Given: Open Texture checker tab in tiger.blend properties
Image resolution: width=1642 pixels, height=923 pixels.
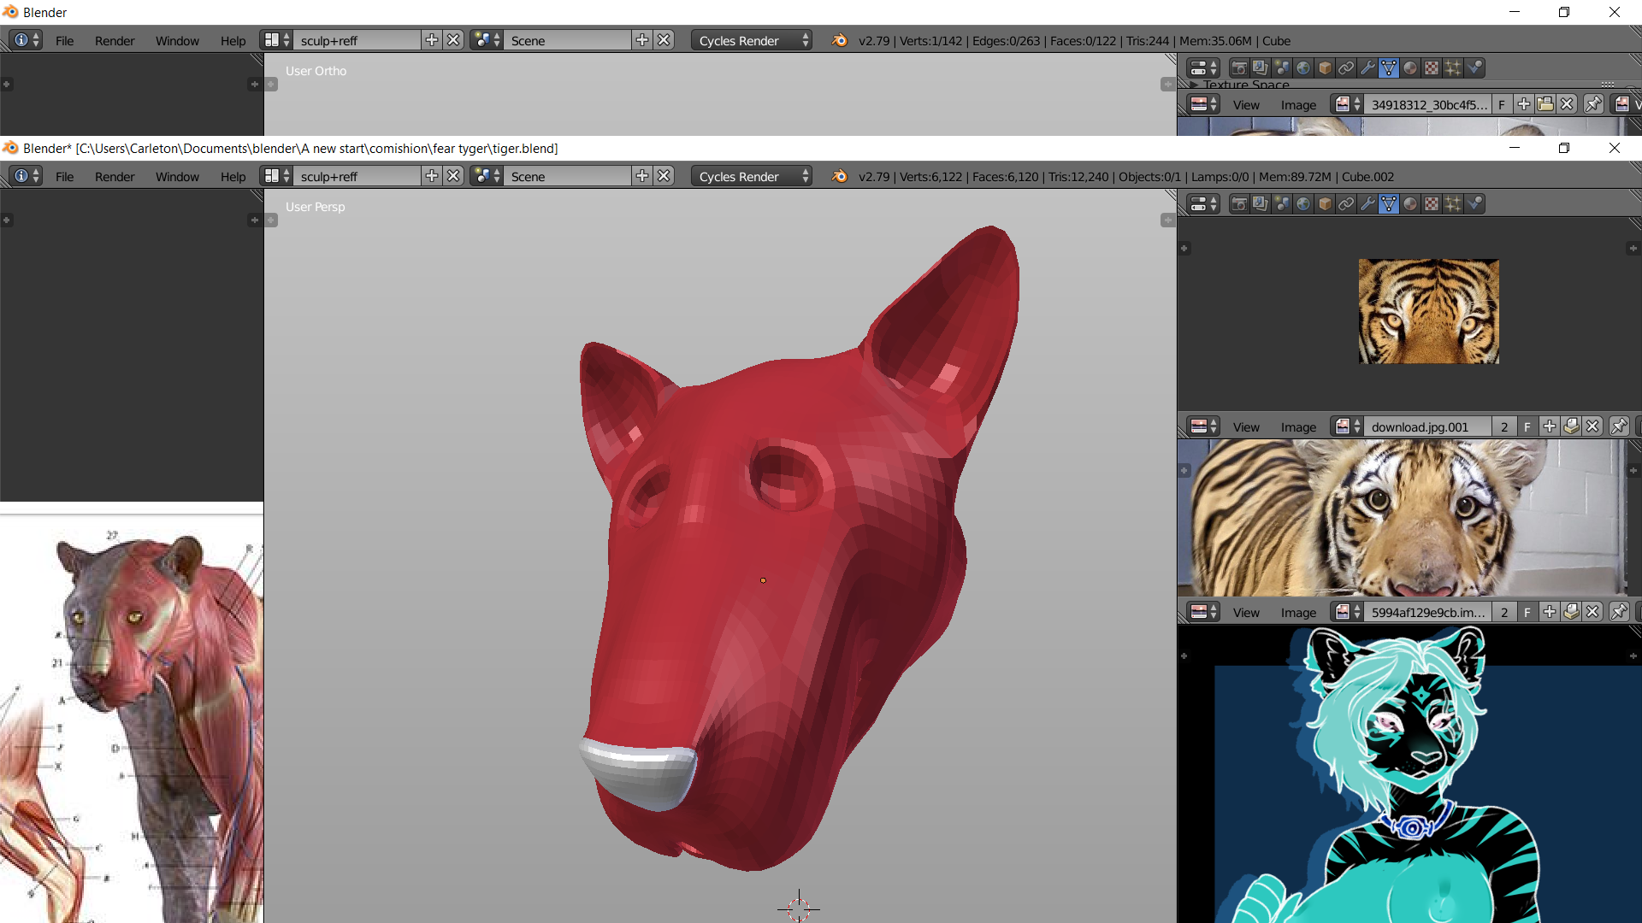Looking at the screenshot, I should pyautogui.click(x=1432, y=203).
